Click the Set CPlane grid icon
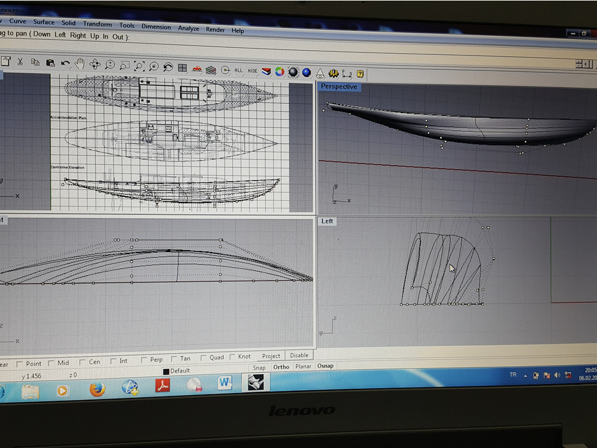The image size is (597, 448). click(x=211, y=70)
